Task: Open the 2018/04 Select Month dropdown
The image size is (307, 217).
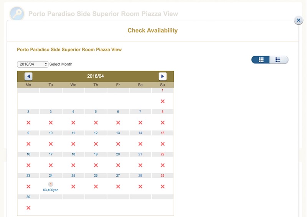Action: pos(33,64)
